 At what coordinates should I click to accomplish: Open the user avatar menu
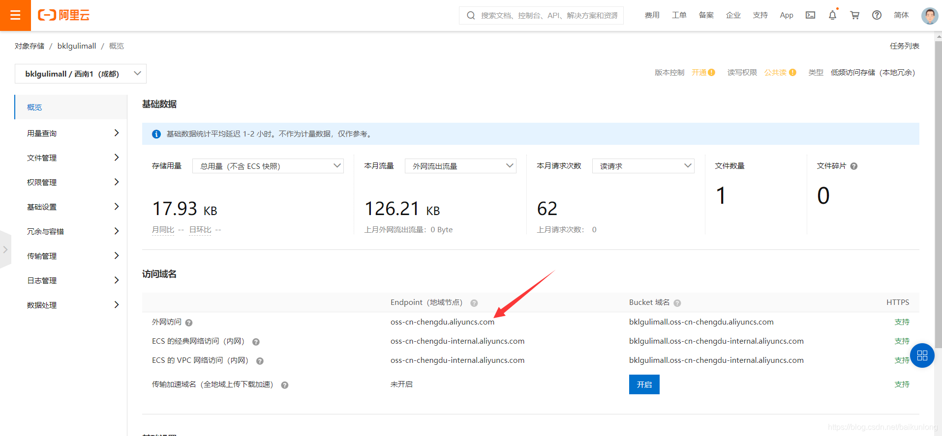(x=929, y=16)
